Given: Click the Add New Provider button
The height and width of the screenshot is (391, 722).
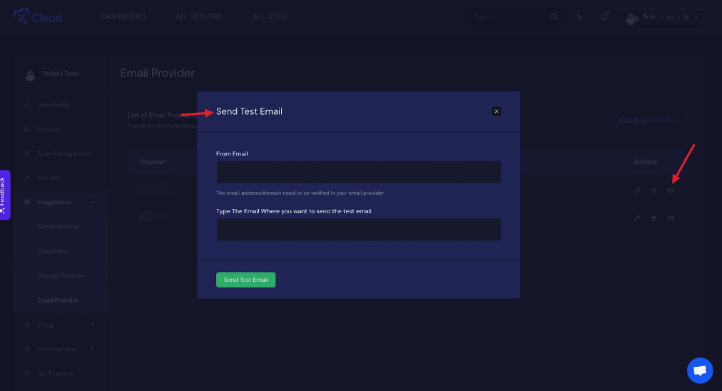Looking at the screenshot, I should [646, 120].
